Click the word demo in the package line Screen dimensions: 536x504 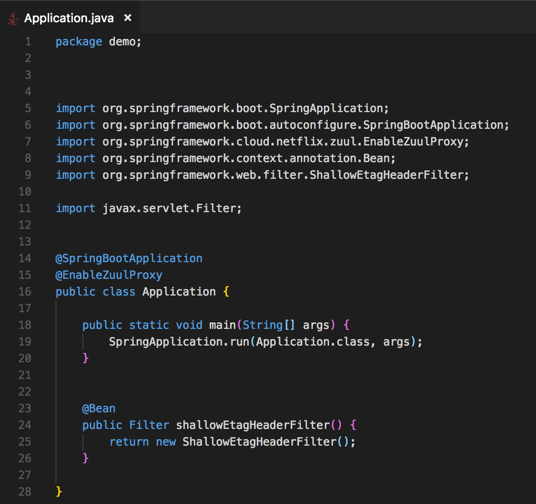[x=122, y=42]
